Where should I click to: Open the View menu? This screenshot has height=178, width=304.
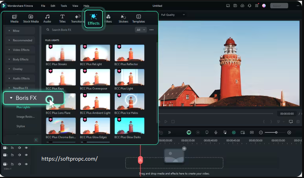(75, 6)
